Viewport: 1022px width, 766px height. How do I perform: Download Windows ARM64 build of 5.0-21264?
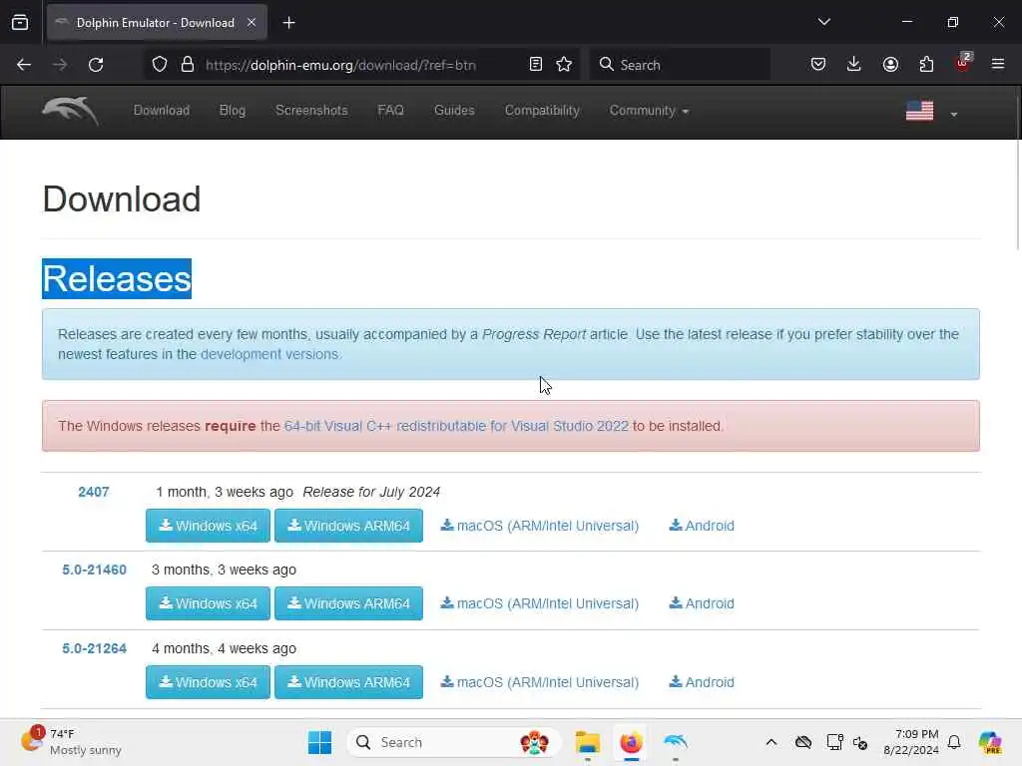click(x=348, y=682)
